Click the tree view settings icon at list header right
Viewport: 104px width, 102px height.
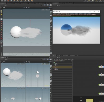tap(71, 61)
